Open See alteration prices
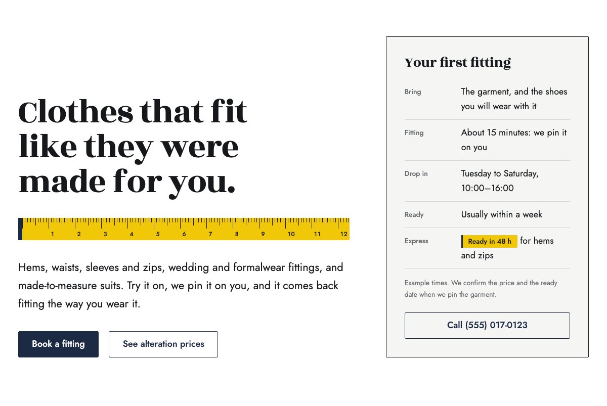The width and height of the screenshot is (607, 406). tap(163, 344)
